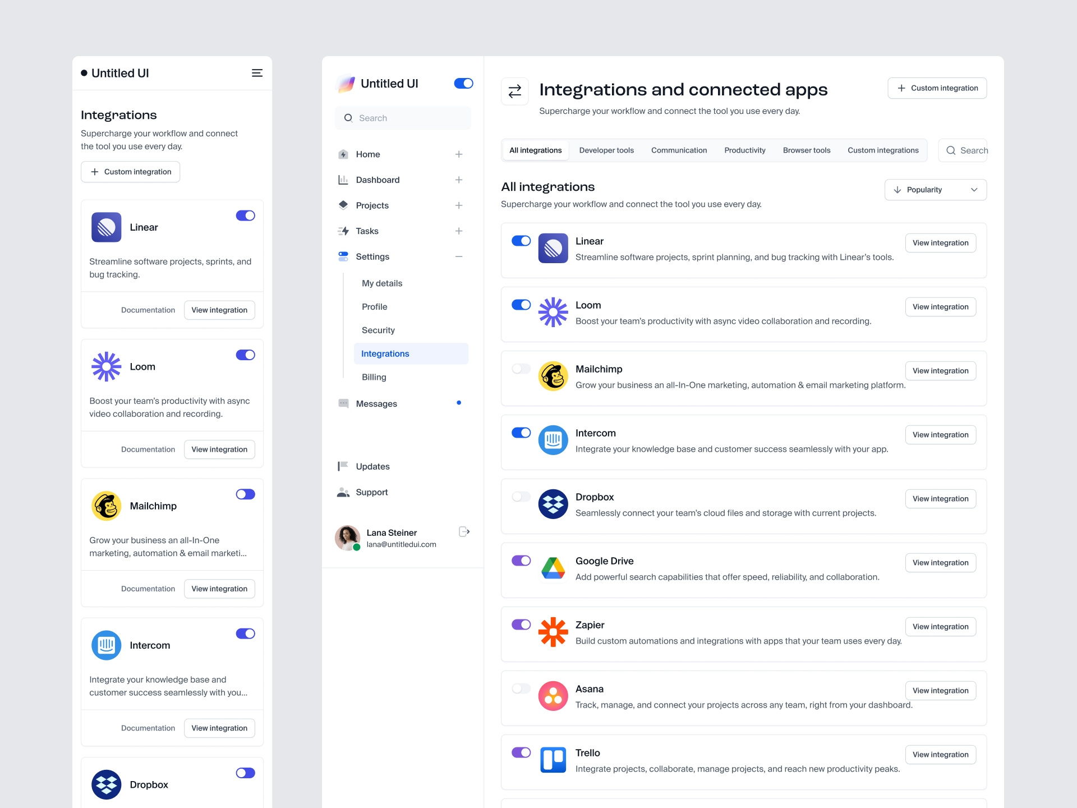1077x808 pixels.
Task: Open the Popularity sort dropdown
Action: [934, 190]
